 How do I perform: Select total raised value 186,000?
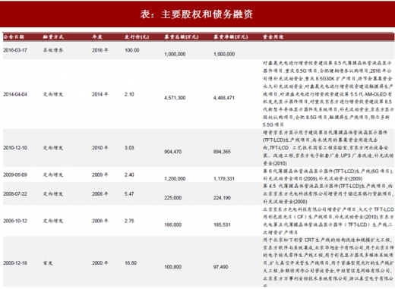click(x=172, y=225)
